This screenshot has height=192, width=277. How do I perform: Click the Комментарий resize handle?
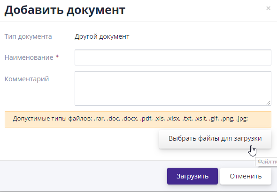[x=269, y=103]
